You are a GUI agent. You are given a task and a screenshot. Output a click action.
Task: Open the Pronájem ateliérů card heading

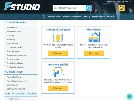pos(58,65)
